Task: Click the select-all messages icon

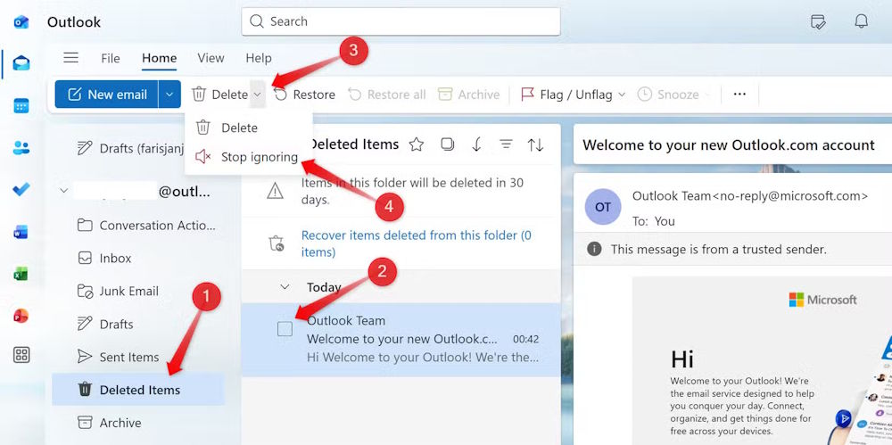Action: click(x=447, y=144)
